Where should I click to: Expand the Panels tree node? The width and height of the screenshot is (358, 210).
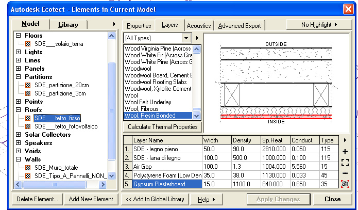coord(18,69)
